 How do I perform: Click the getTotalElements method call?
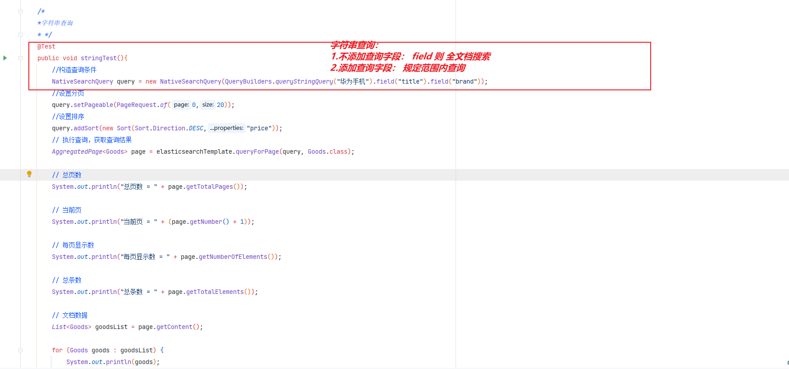(215, 292)
